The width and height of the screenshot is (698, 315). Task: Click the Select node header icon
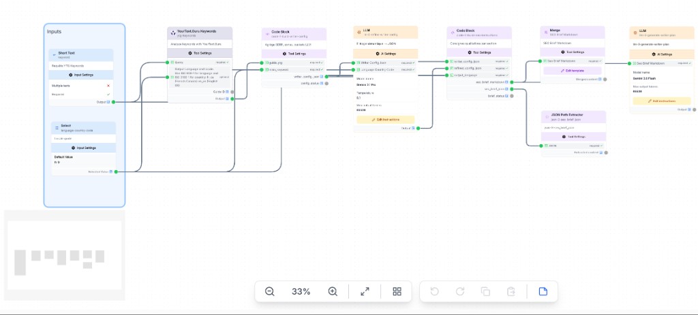tap(57, 127)
